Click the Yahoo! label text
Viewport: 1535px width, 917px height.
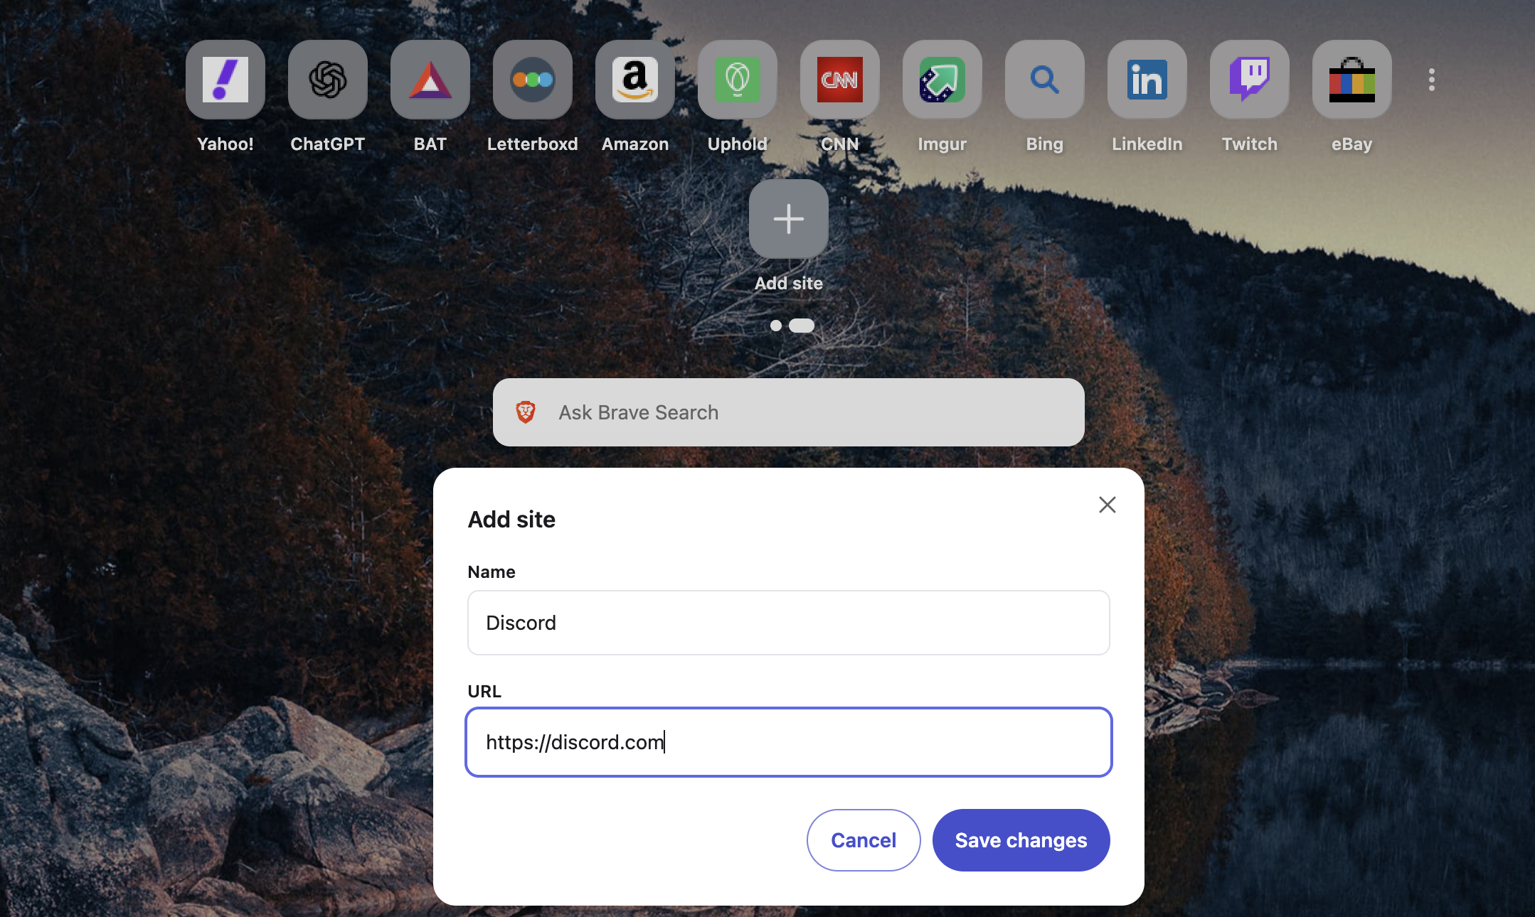[x=225, y=144]
